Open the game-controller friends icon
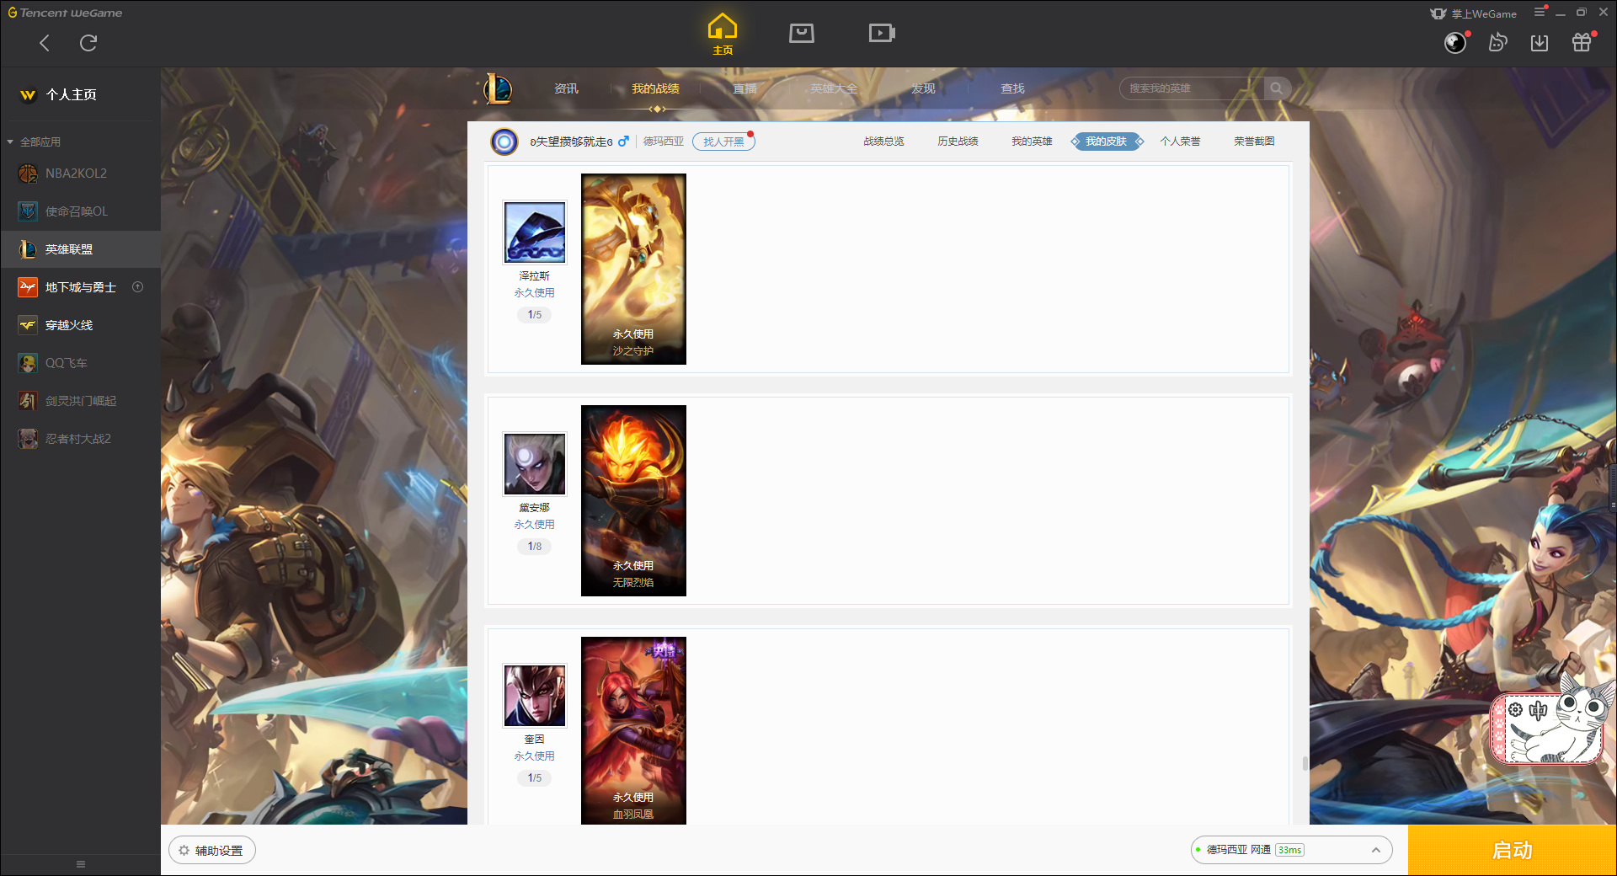 1497,43
